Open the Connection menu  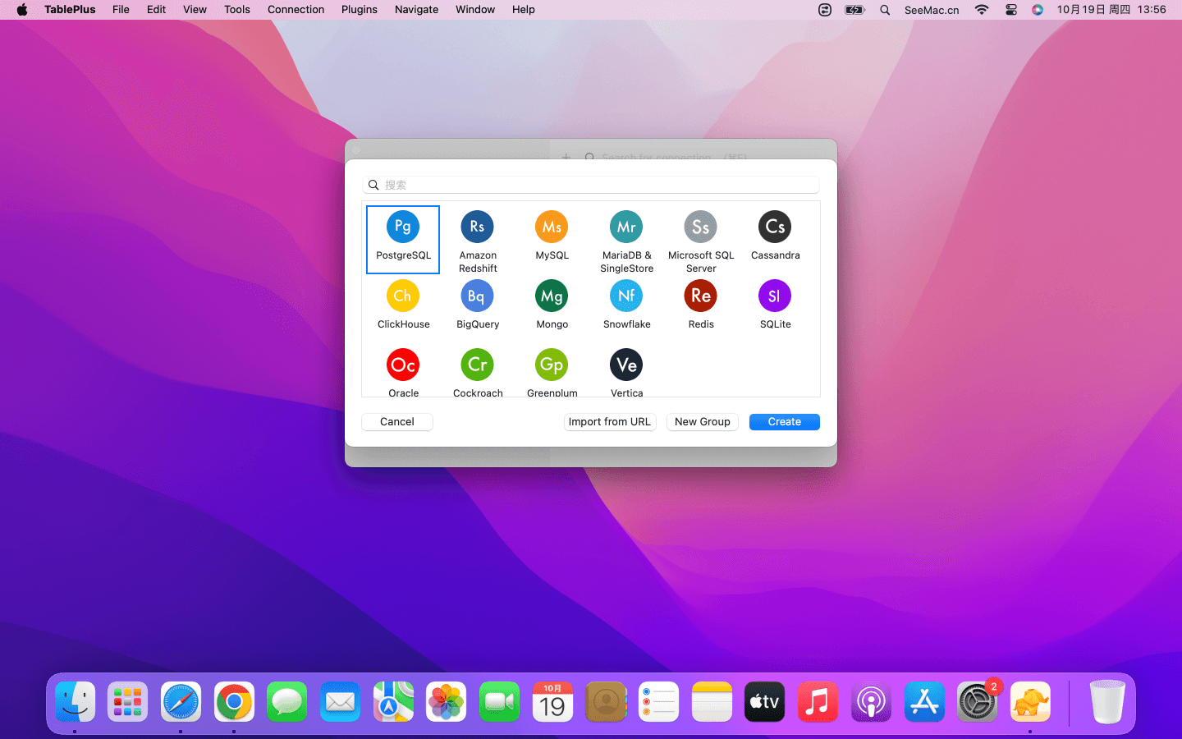[295, 10]
